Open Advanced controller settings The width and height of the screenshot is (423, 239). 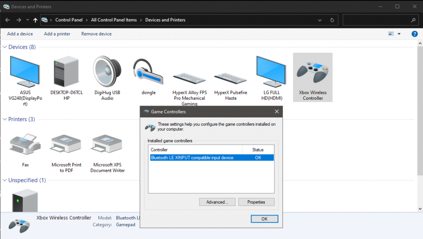pos(217,202)
